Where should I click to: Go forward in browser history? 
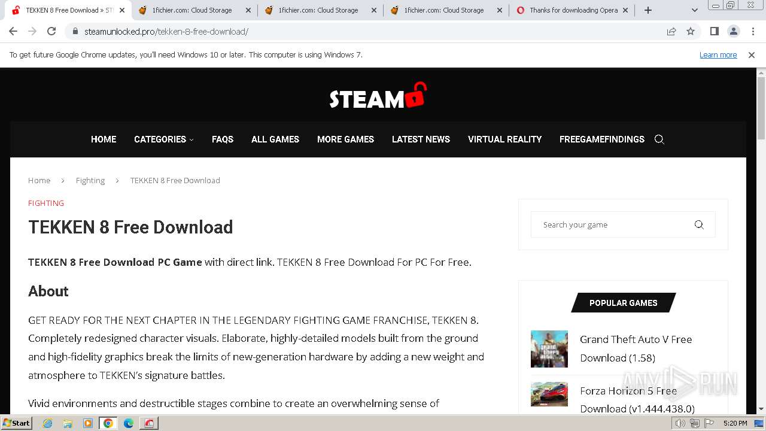[x=32, y=31]
